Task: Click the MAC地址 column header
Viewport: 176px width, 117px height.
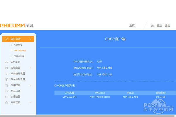Action: coord(100,93)
